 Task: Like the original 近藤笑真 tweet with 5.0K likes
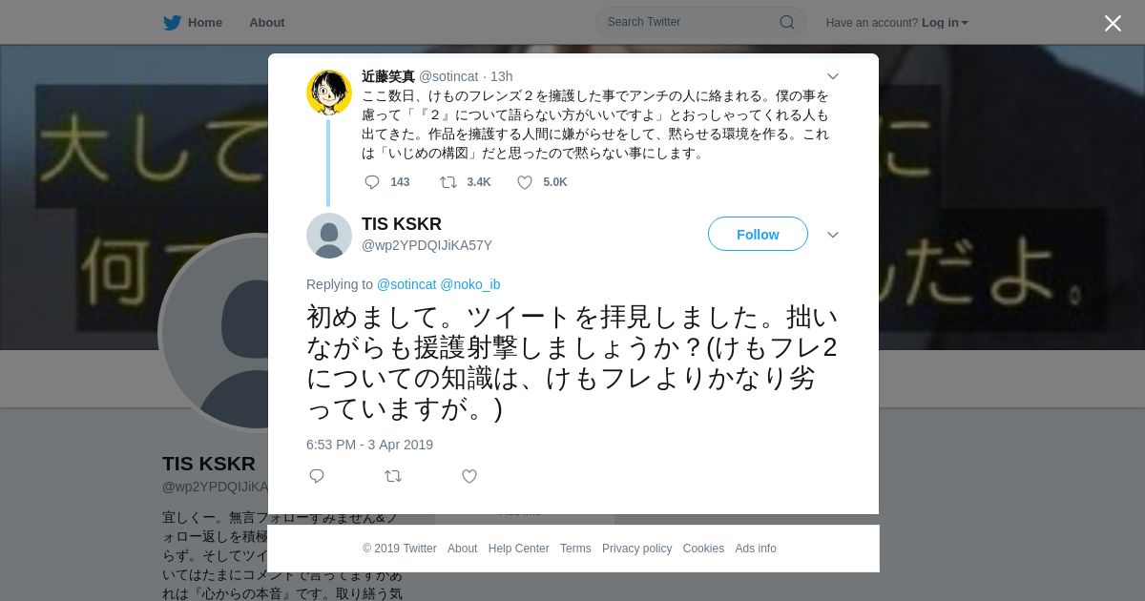point(525,182)
